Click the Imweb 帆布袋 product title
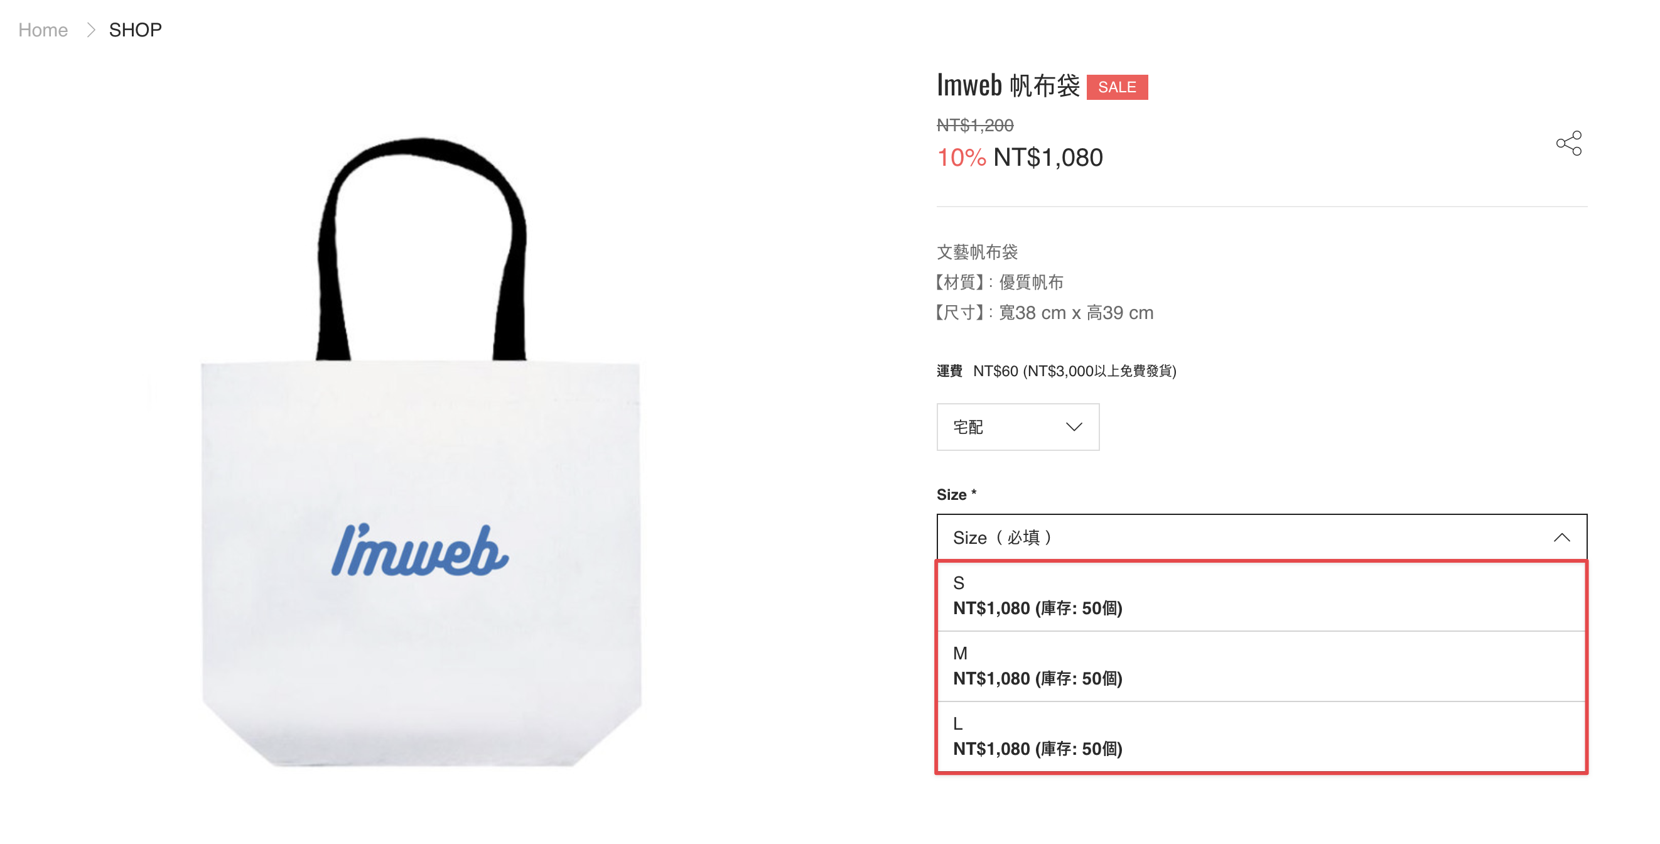Viewport: 1660px width, 844px height. tap(1008, 86)
